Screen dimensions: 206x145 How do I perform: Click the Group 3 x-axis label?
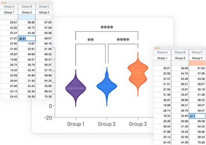pos(138,124)
